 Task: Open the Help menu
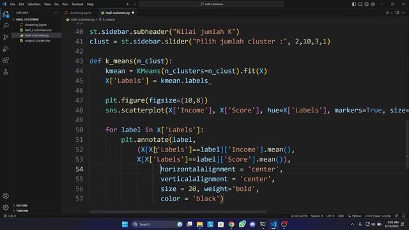(x=90, y=4)
